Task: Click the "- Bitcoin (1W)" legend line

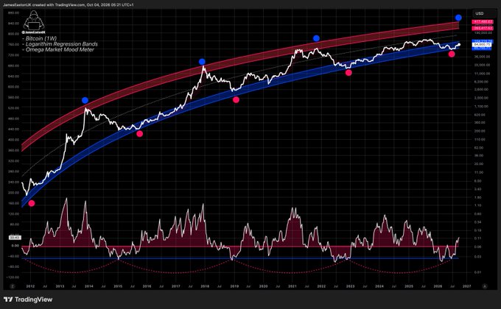Action: pyautogui.click(x=39, y=38)
